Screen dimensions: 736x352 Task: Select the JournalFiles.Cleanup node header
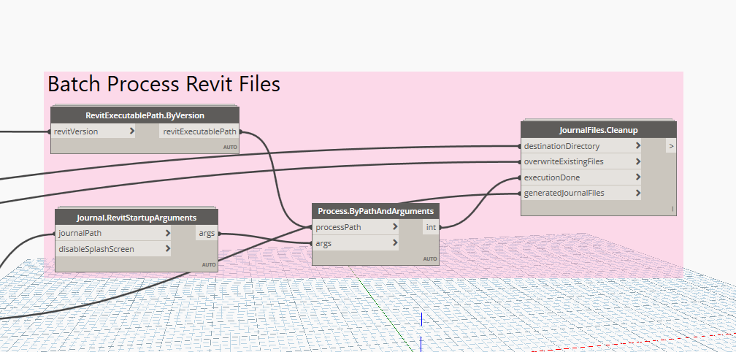(599, 130)
